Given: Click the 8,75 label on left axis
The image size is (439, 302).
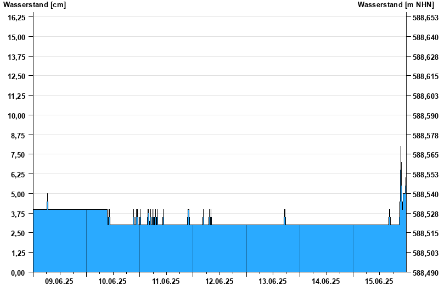Looking at the screenshot, I should [x=18, y=135].
